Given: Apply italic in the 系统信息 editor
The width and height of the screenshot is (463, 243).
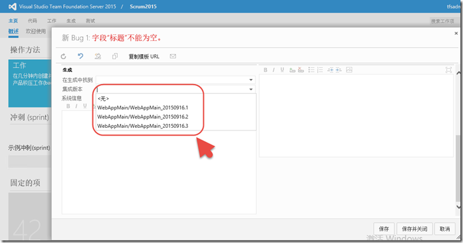Looking at the screenshot, I should tap(76, 106).
